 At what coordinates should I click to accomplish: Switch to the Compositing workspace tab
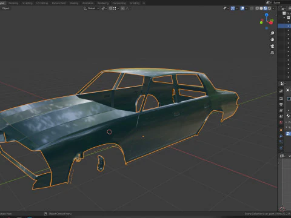(x=119, y=3)
